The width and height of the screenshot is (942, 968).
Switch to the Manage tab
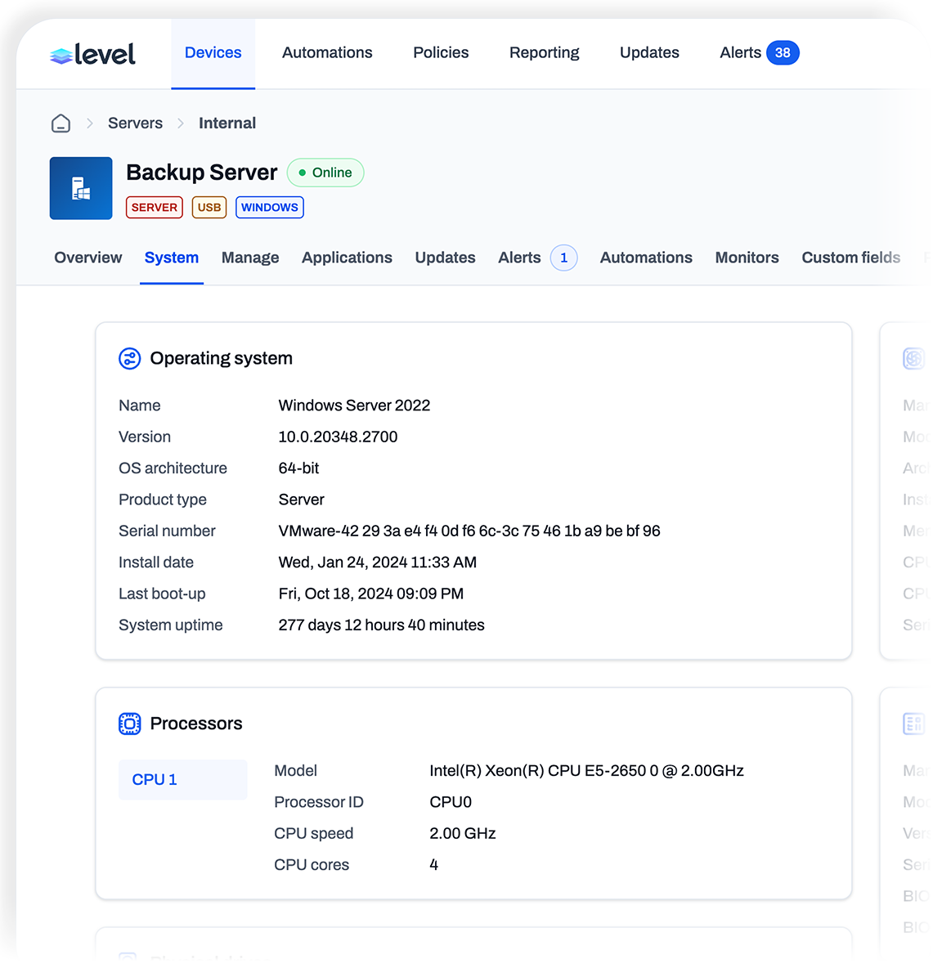click(x=250, y=258)
